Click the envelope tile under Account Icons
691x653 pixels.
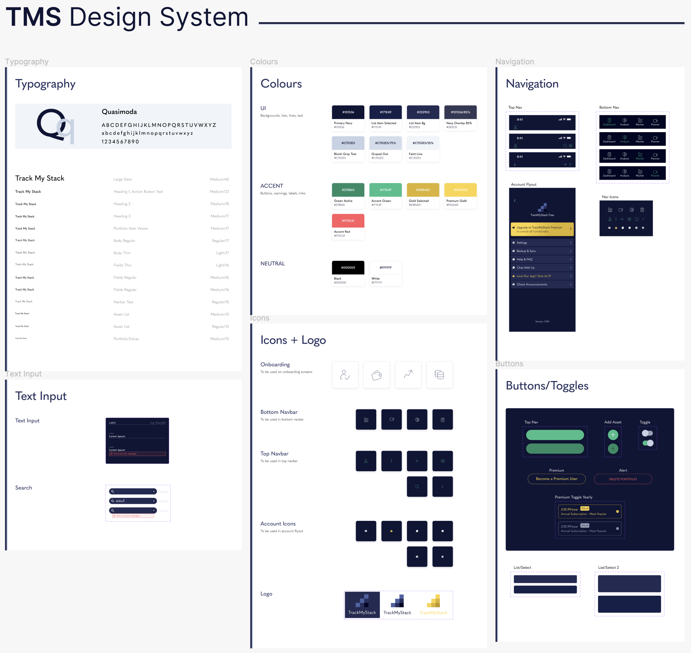pyautogui.click(x=366, y=531)
